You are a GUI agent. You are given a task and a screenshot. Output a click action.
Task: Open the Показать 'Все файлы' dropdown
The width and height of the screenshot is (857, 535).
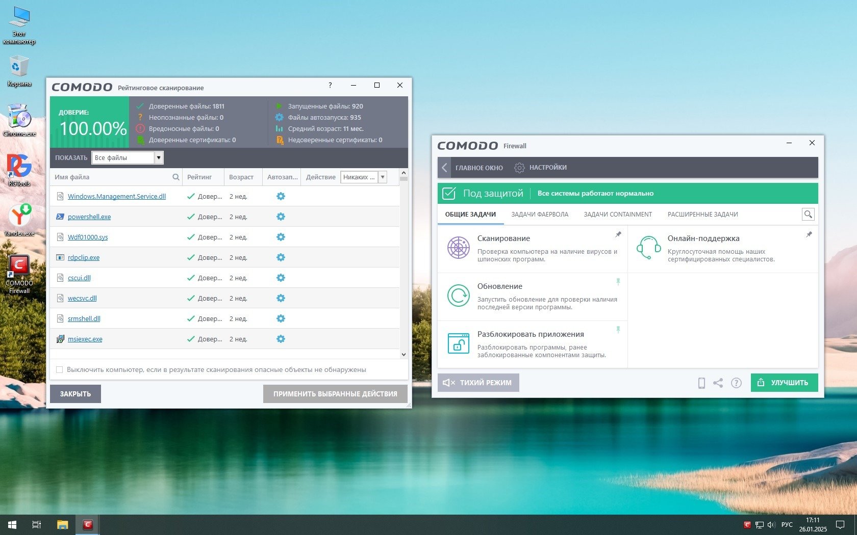128,158
